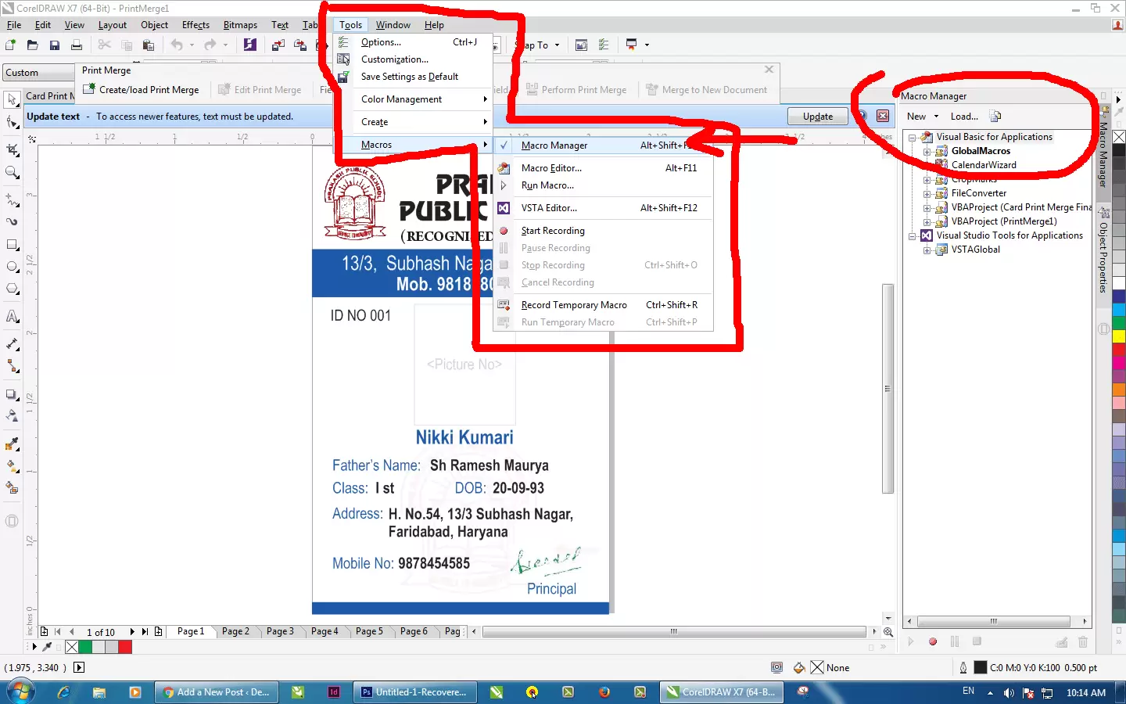The width and height of the screenshot is (1126, 704).
Task: Select the Zoom tool
Action: coord(13,172)
